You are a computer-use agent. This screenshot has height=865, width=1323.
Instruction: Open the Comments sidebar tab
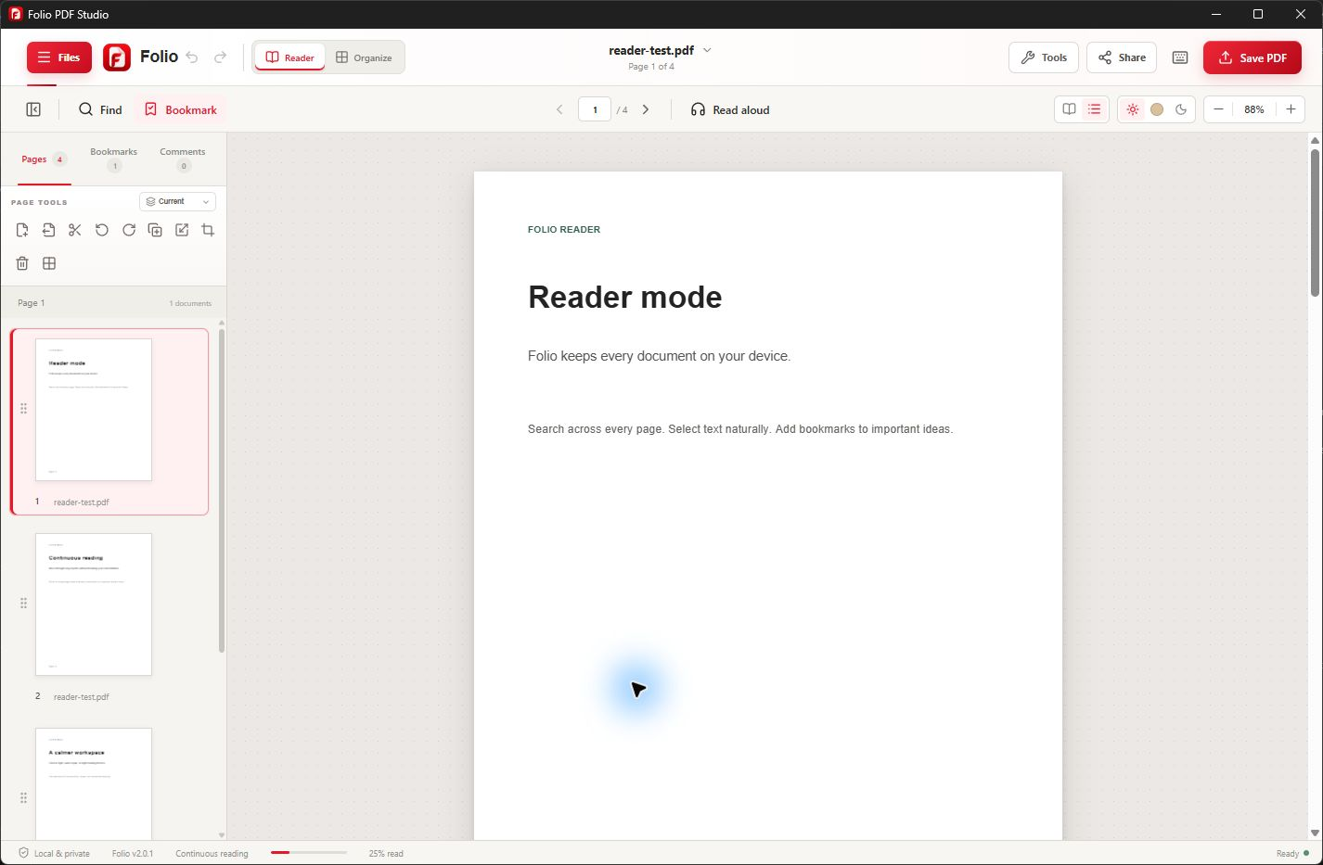pos(183,159)
